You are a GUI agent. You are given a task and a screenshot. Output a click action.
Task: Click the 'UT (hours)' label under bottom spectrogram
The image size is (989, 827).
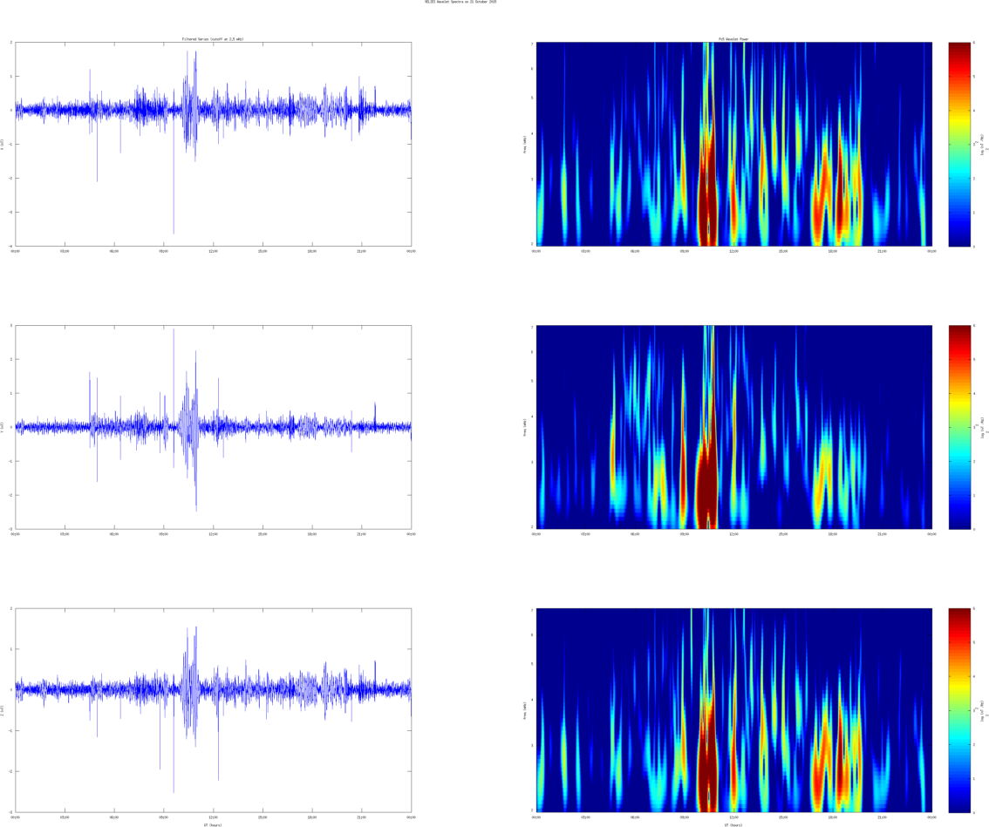[x=734, y=824]
